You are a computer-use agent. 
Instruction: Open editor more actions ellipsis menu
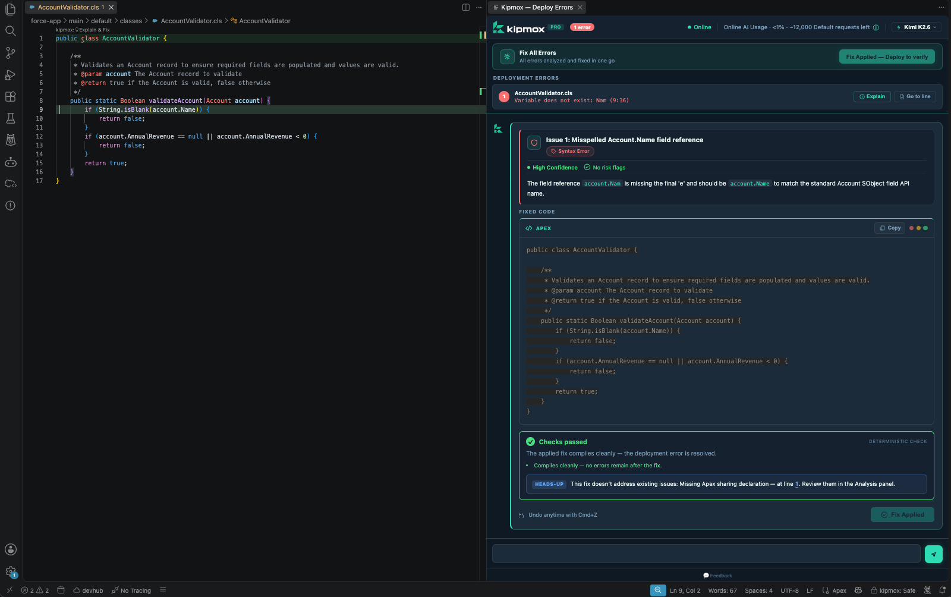[x=478, y=7]
